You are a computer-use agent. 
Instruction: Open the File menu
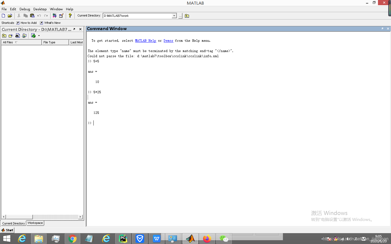pyautogui.click(x=4, y=9)
